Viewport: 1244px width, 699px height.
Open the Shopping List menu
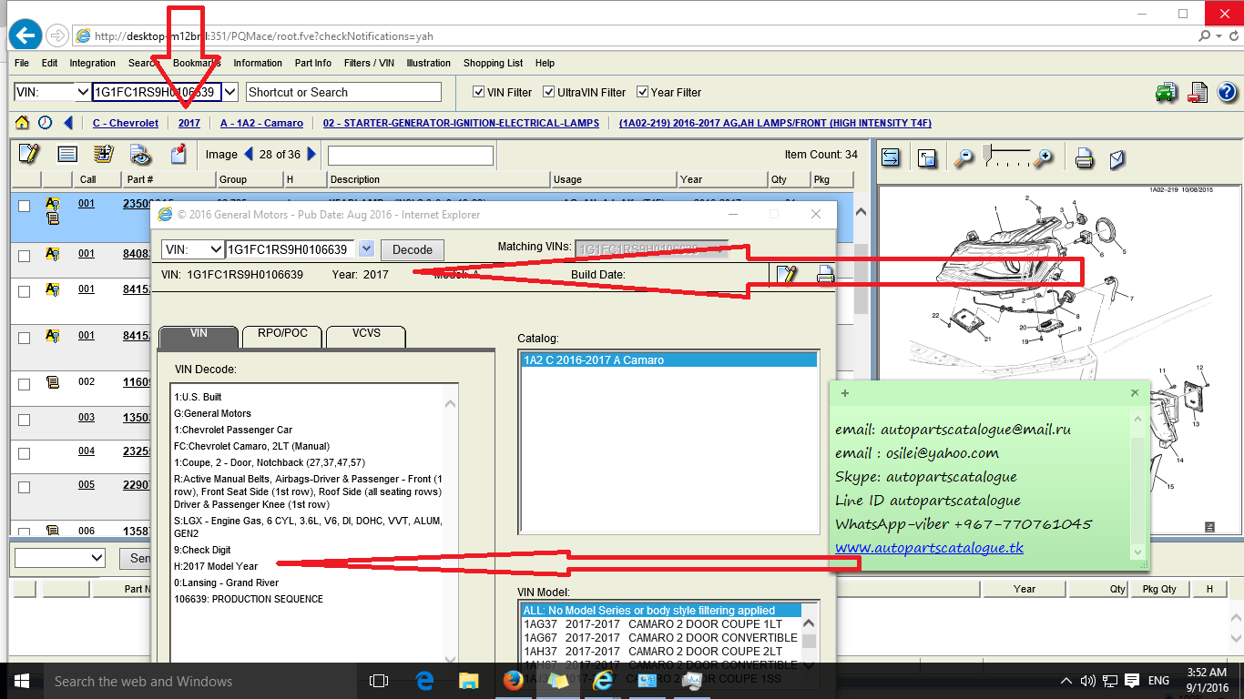[x=493, y=63]
